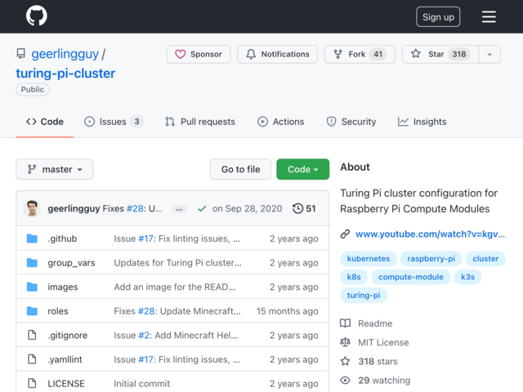Switch to the Issues tab

pos(114,122)
